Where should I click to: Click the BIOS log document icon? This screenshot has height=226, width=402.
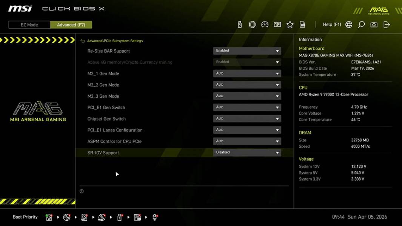[302, 24]
